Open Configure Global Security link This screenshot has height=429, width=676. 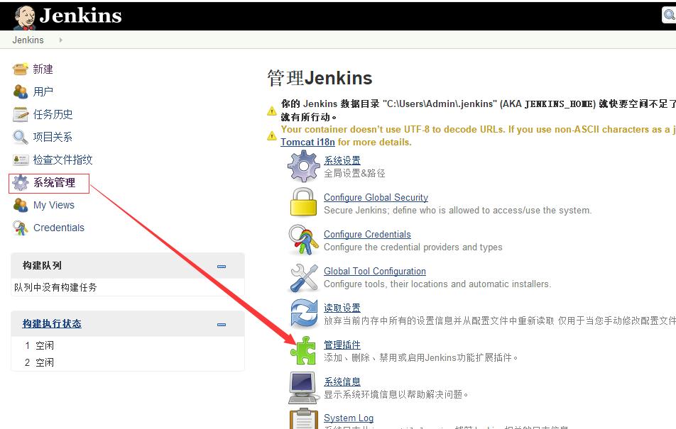(376, 197)
